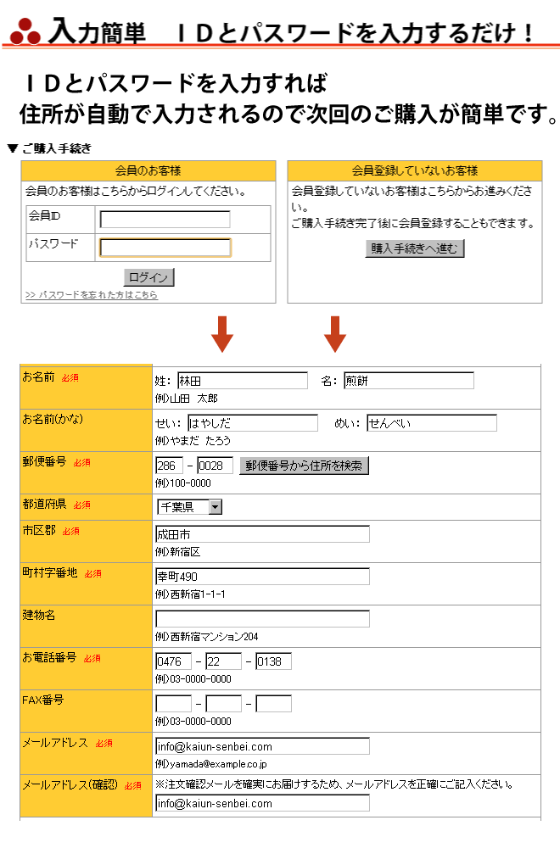The width and height of the screenshot is (560, 848).
Task: Open the パスワードを忘れた方はこちら link
Action: pyautogui.click(x=92, y=295)
